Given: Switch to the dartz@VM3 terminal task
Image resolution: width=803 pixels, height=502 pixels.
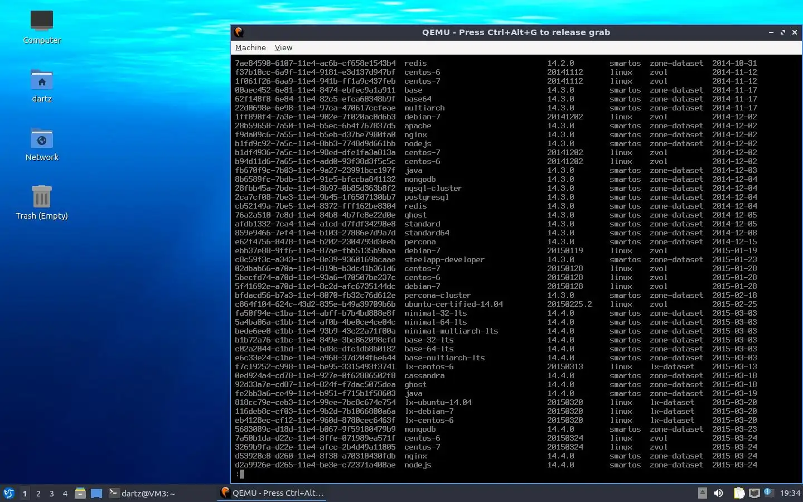Looking at the screenshot, I should [x=142, y=493].
